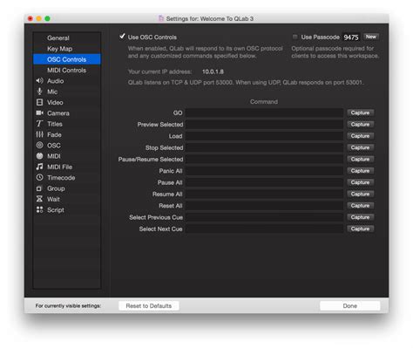Click the Resume All command field
Viewport: 413px width, 348px height.
point(264,194)
